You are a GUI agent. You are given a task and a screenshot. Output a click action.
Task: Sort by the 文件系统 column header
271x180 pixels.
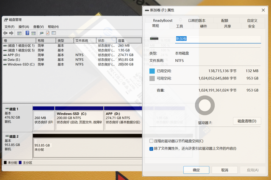(82, 41)
